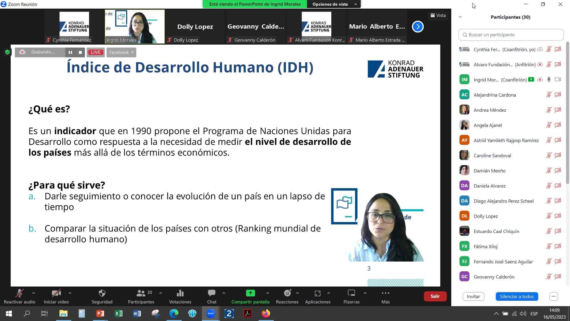Screen dimensions: 570x321
Task: Pause the recording
Action: 70,52
